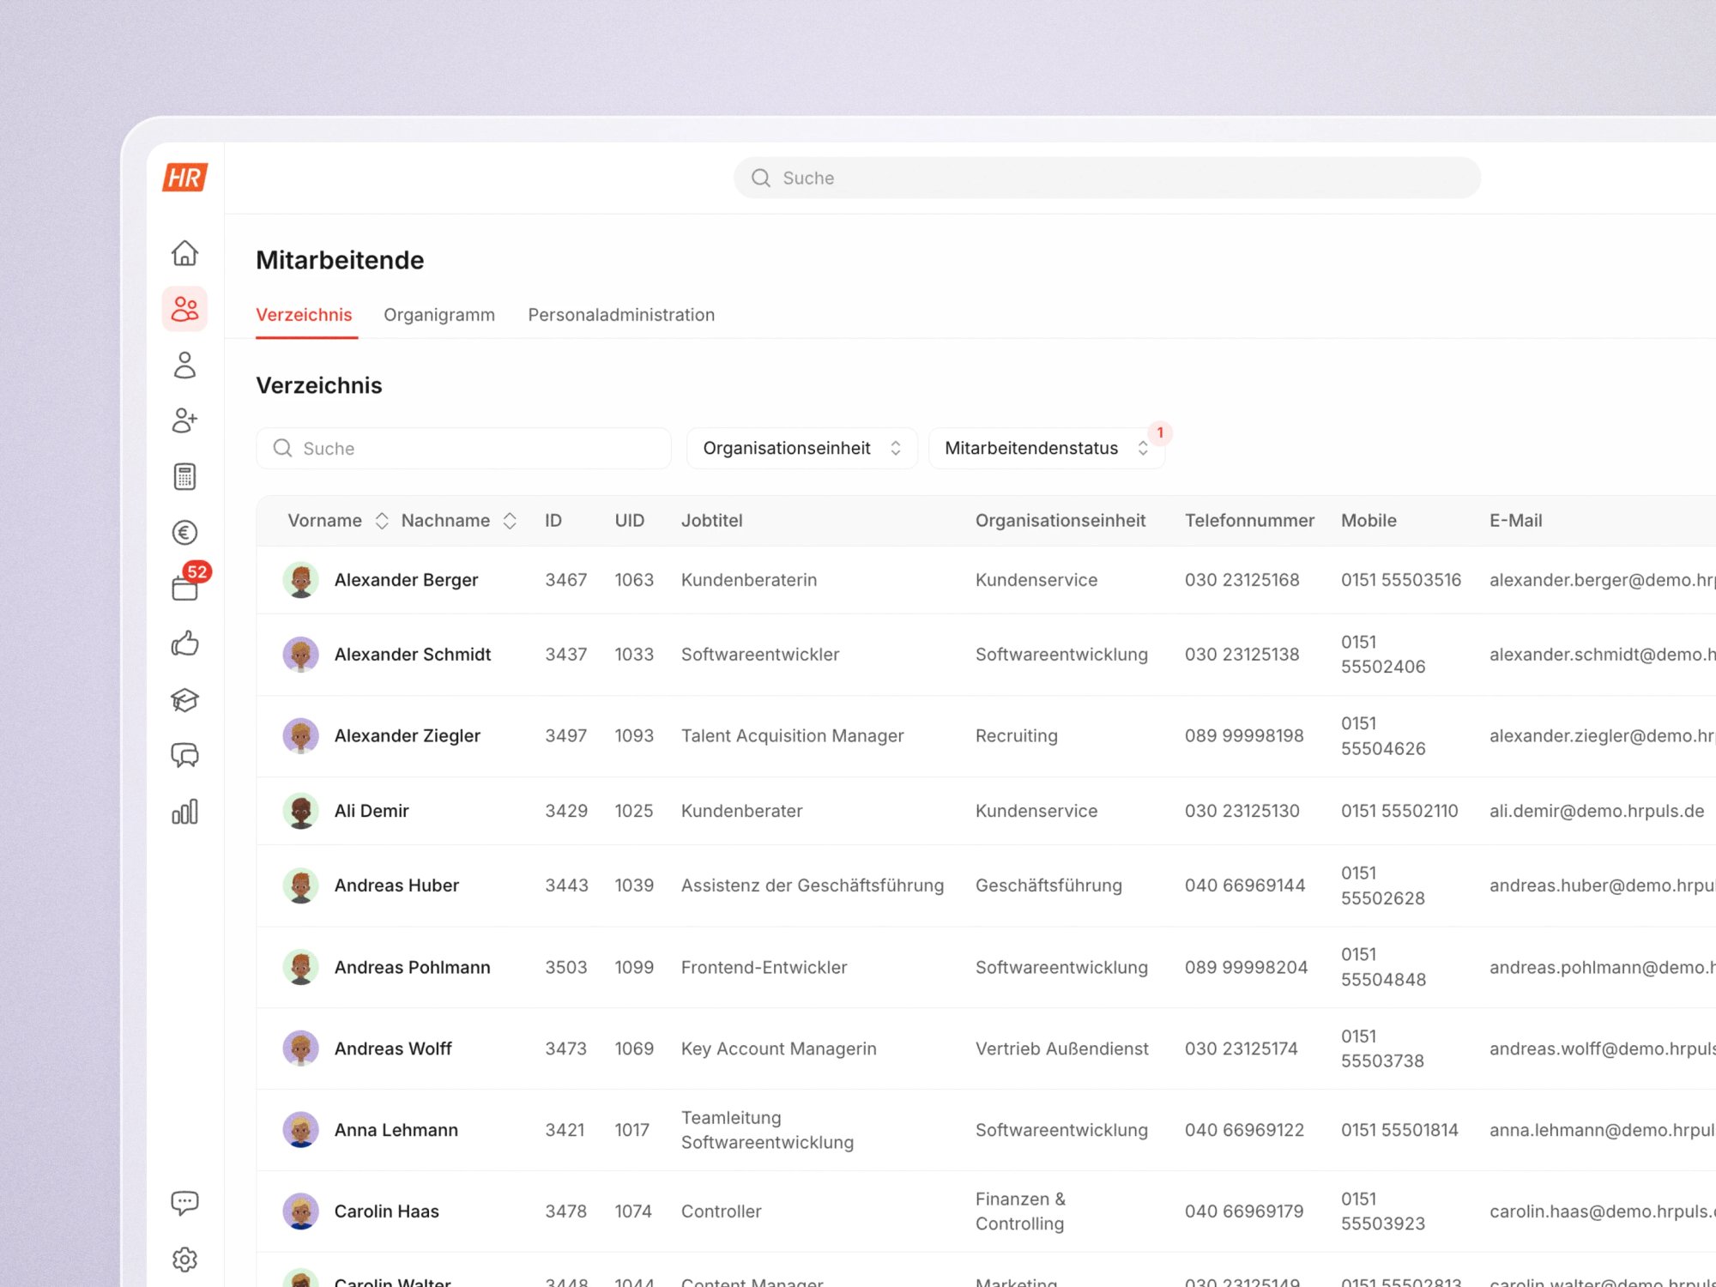This screenshot has height=1287, width=1716.
Task: Select the Mitarbeitende people icon in sidebar
Action: click(184, 309)
